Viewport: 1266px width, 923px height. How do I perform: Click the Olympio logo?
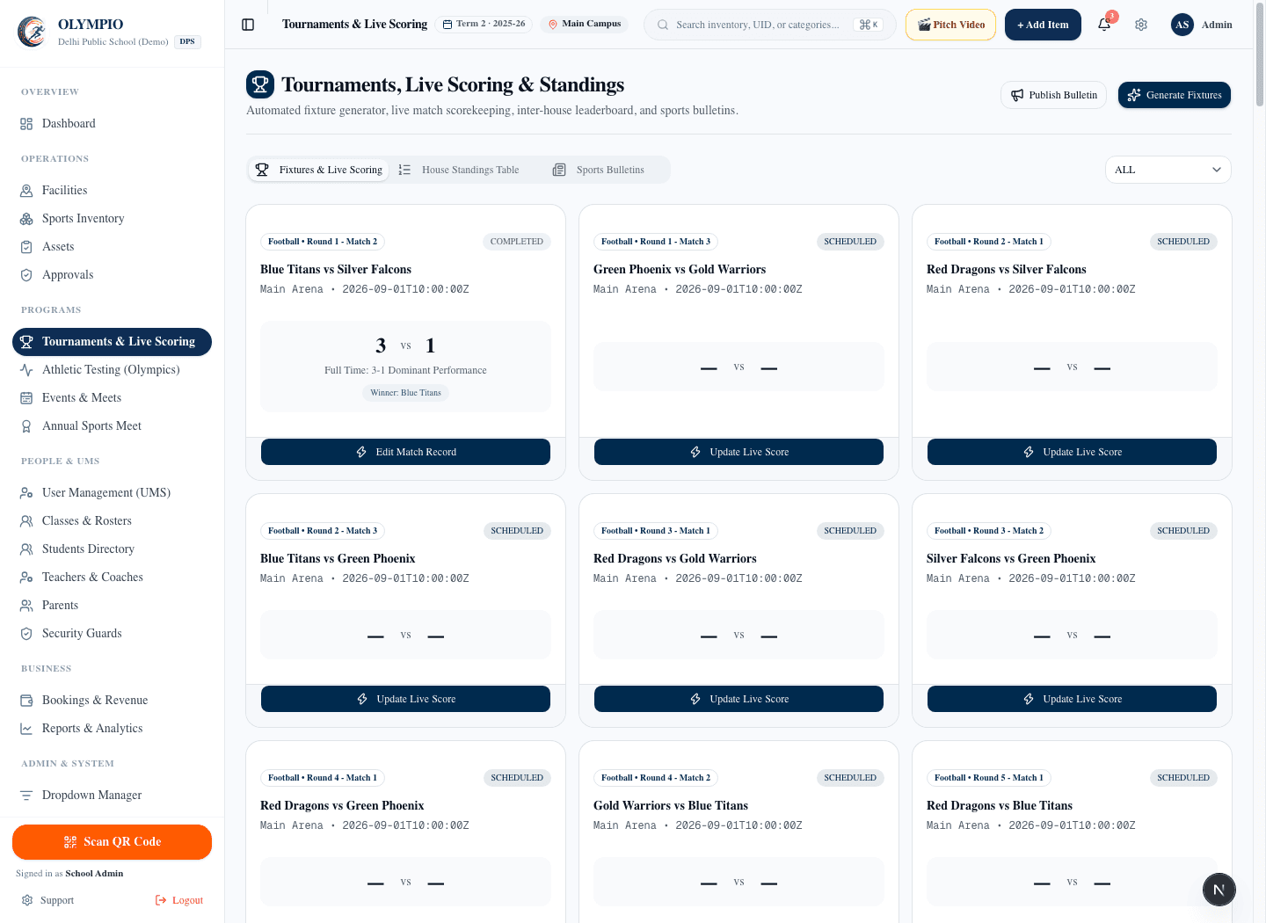32,32
